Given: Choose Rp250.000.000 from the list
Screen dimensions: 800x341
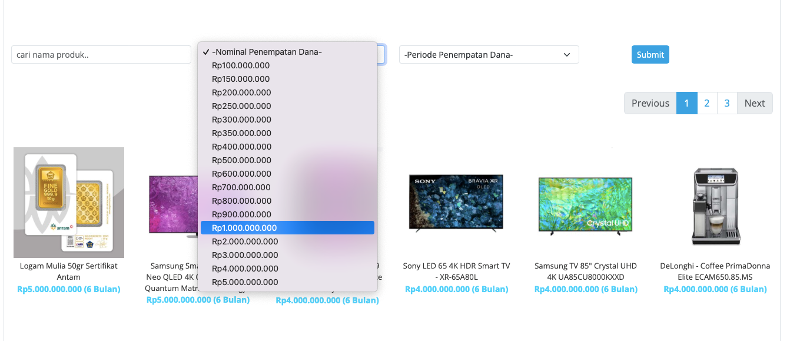Looking at the screenshot, I should click(287, 106).
